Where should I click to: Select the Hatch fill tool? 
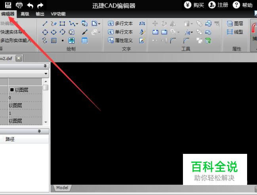tap(54, 40)
